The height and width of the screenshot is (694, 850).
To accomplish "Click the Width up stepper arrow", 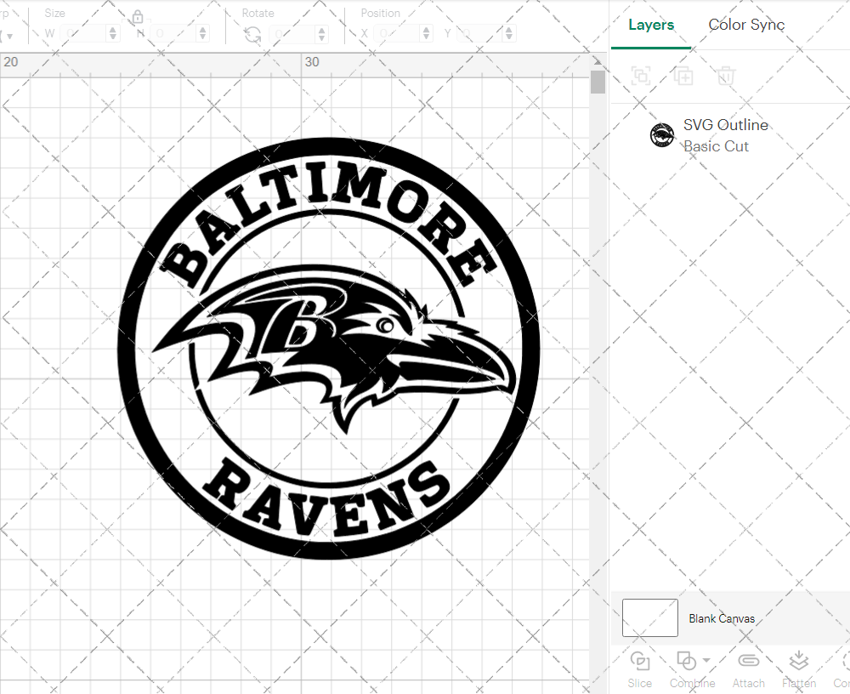I will 111,29.
